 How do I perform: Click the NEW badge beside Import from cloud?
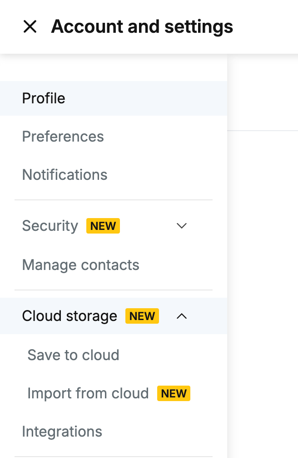(x=174, y=393)
